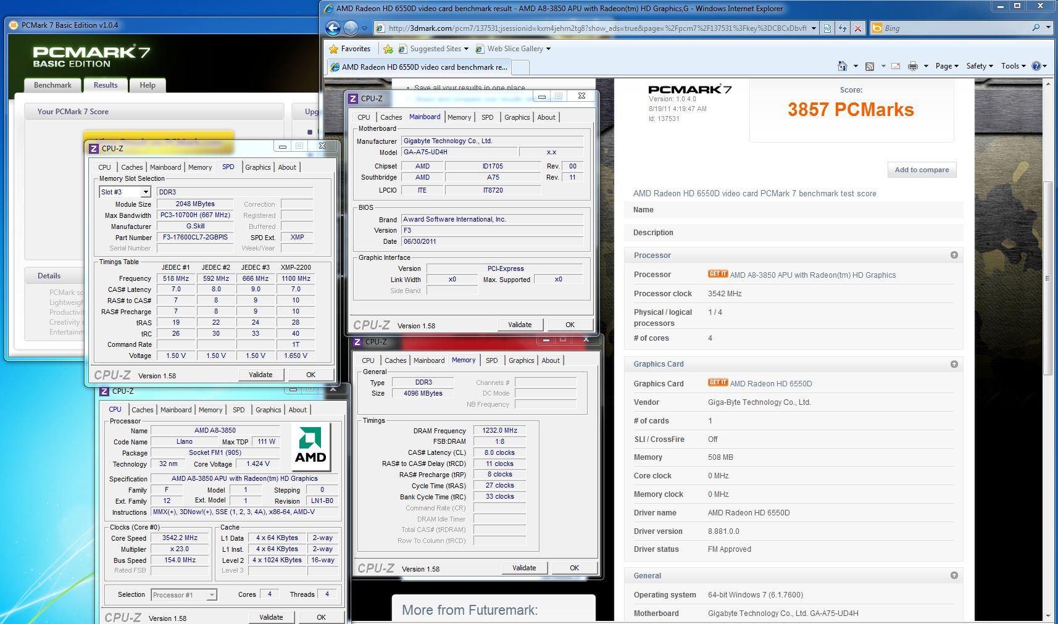The width and height of the screenshot is (1058, 624).
Task: Click the part number F3-17600CL7-2GBPIS
Action: click(x=195, y=237)
